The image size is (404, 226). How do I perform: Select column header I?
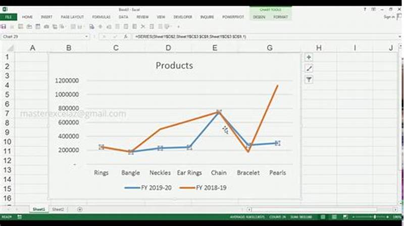click(x=355, y=48)
